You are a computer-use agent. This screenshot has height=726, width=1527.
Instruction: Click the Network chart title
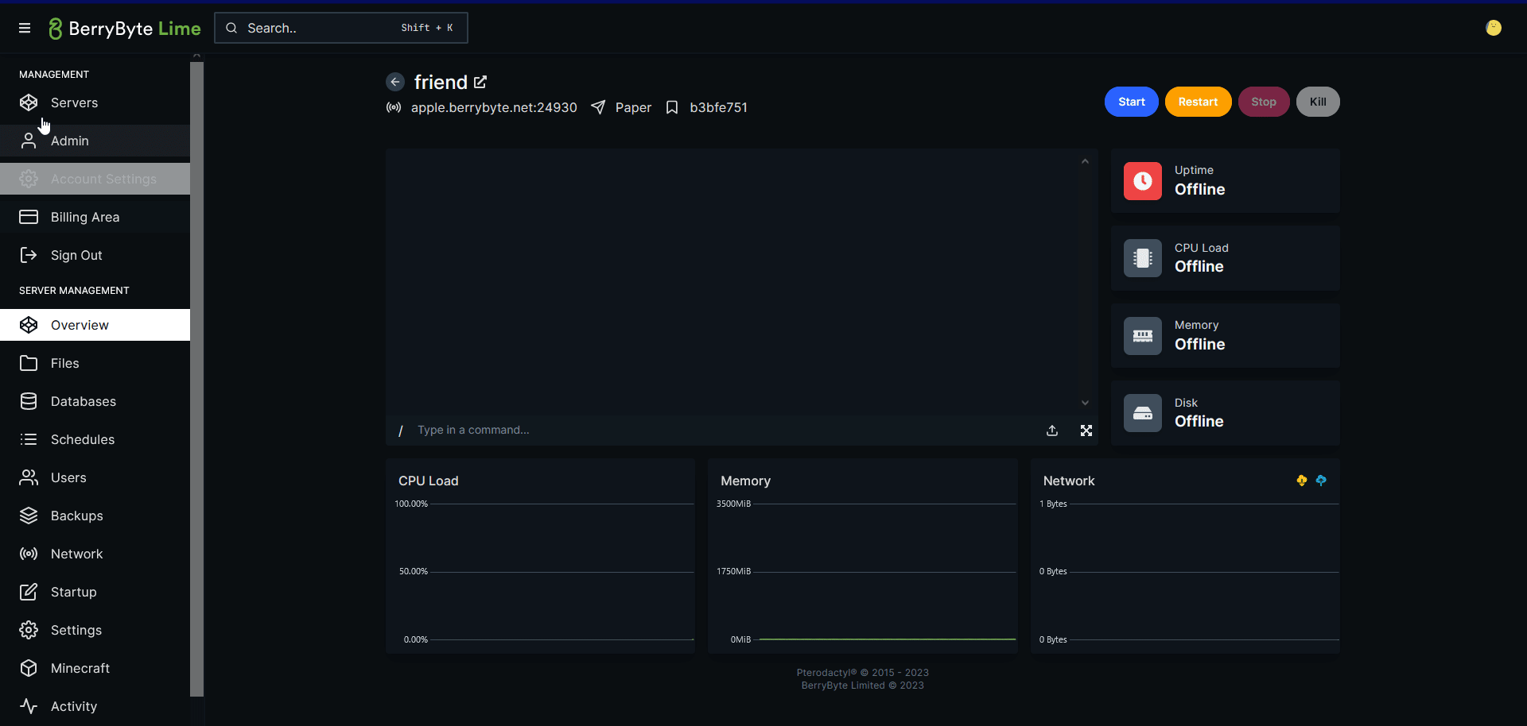coord(1069,481)
